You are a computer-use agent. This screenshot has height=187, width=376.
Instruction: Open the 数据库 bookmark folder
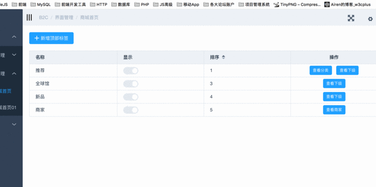[121, 4]
